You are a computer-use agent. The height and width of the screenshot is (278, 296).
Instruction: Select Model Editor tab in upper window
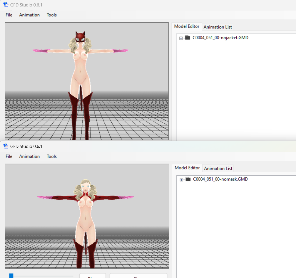pos(187,26)
